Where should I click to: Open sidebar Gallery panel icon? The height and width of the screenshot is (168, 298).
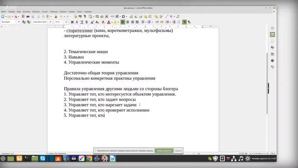coord(272,54)
